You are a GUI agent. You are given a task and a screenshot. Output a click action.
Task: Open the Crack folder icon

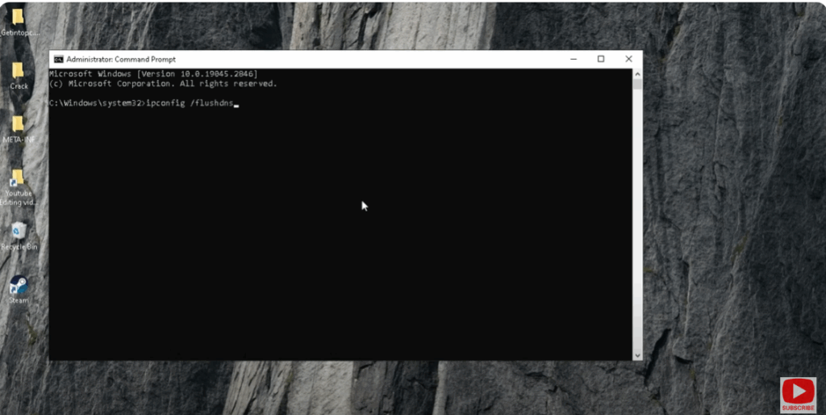pyautogui.click(x=18, y=75)
